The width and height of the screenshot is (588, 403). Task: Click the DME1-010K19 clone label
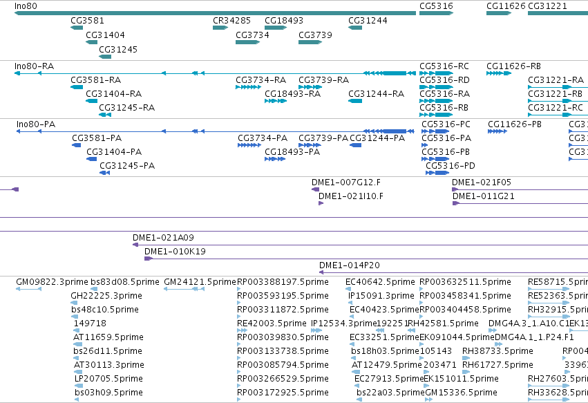(175, 252)
